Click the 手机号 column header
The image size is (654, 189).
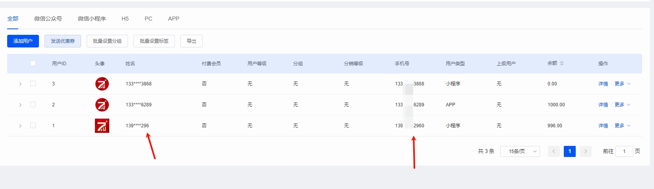[x=402, y=63]
